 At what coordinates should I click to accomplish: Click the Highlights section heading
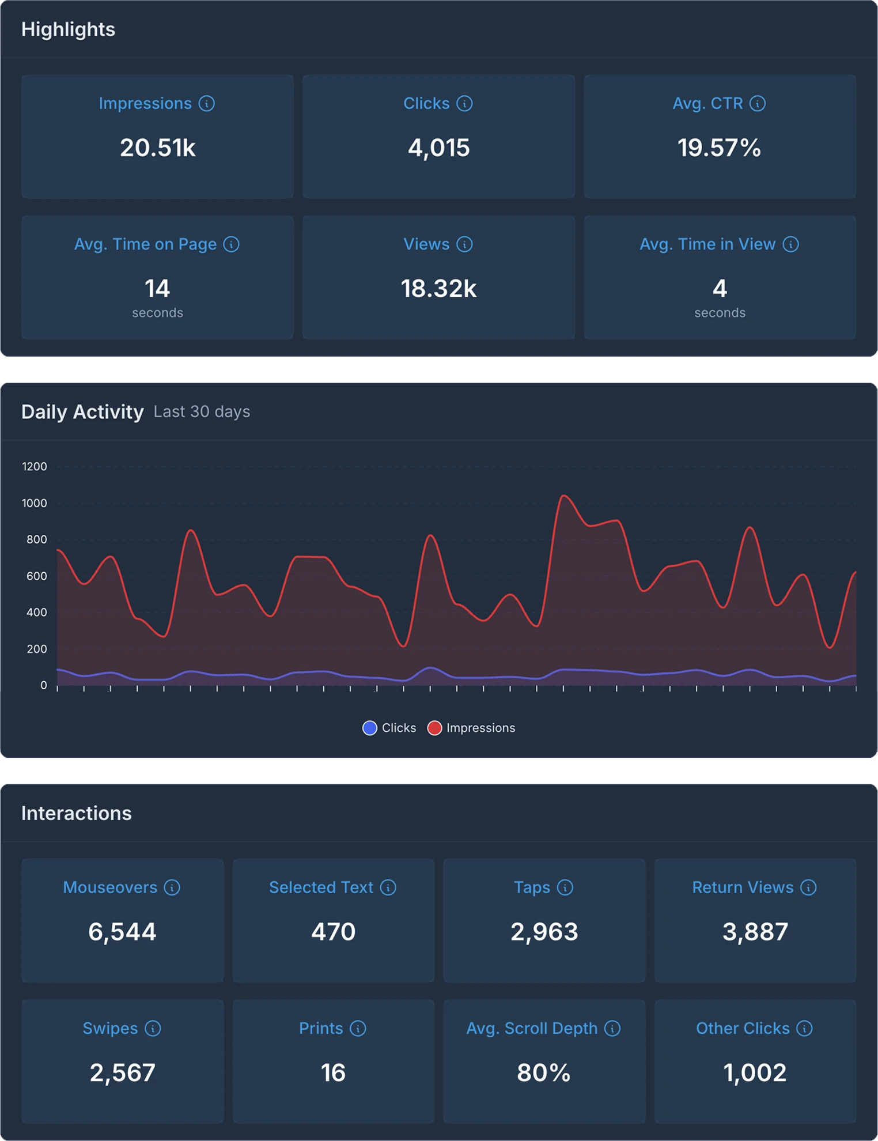click(68, 30)
